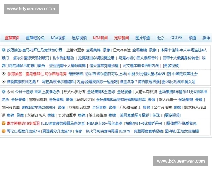The image size is (212, 170).
Task: Open 比分 in the navigation bar
Action: click(x=160, y=38)
